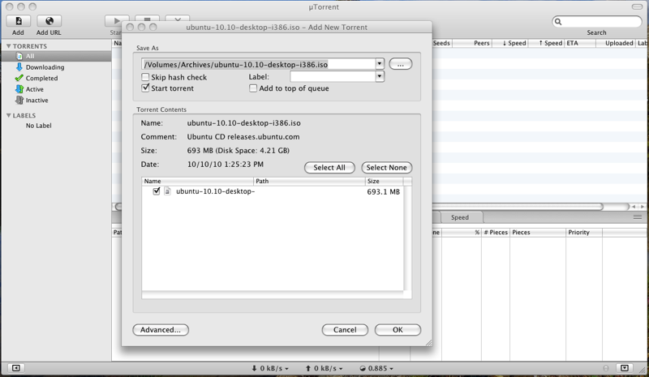Viewport: 649px width, 377px height.
Task: Click the Stop toolbar button
Action: tap(147, 19)
